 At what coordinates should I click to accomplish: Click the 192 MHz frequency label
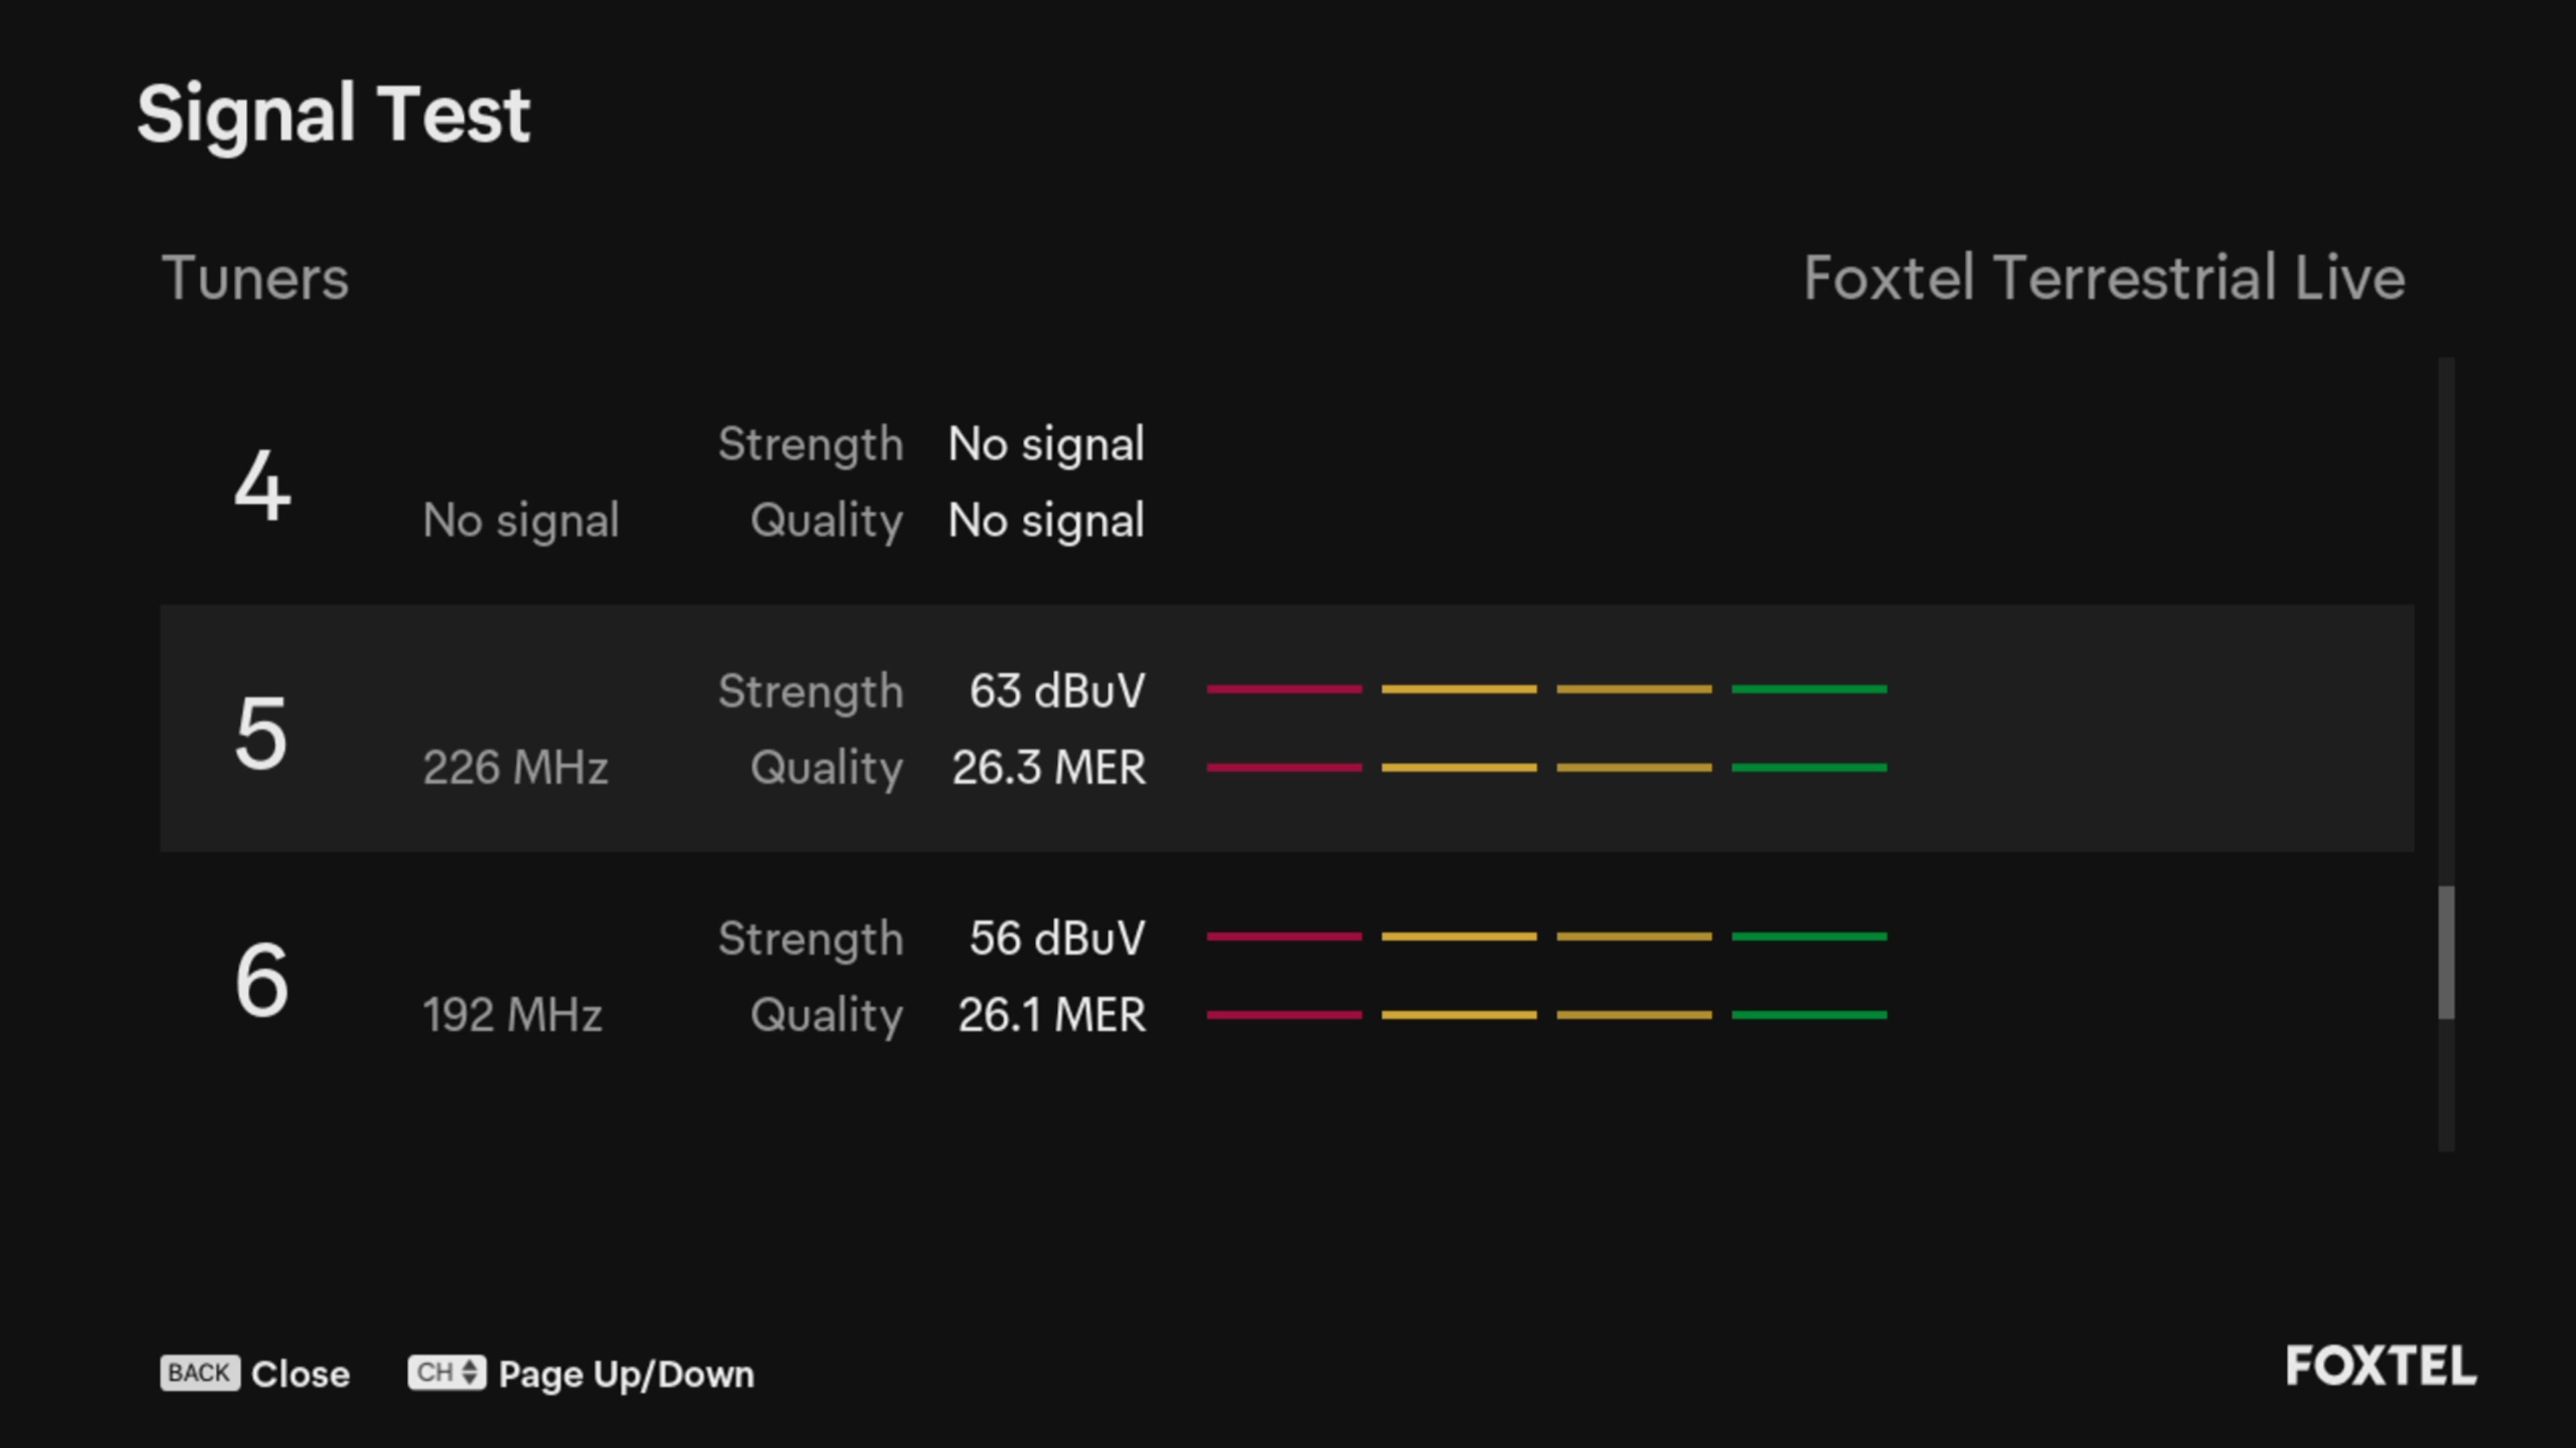[x=512, y=1014]
